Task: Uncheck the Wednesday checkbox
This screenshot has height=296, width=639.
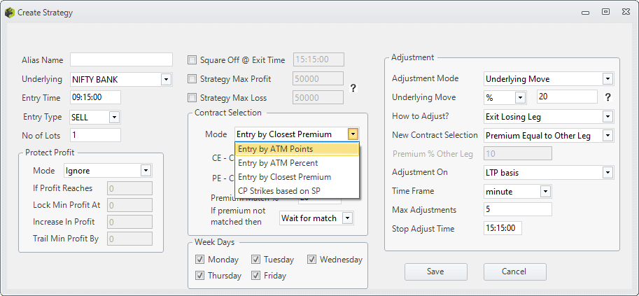Action: pos(311,260)
